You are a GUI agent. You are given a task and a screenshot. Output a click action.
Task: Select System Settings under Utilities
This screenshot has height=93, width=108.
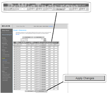(5, 80)
